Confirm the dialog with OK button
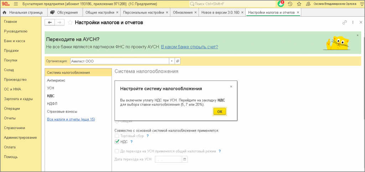Viewport: 365px width, 172px height. [220, 112]
